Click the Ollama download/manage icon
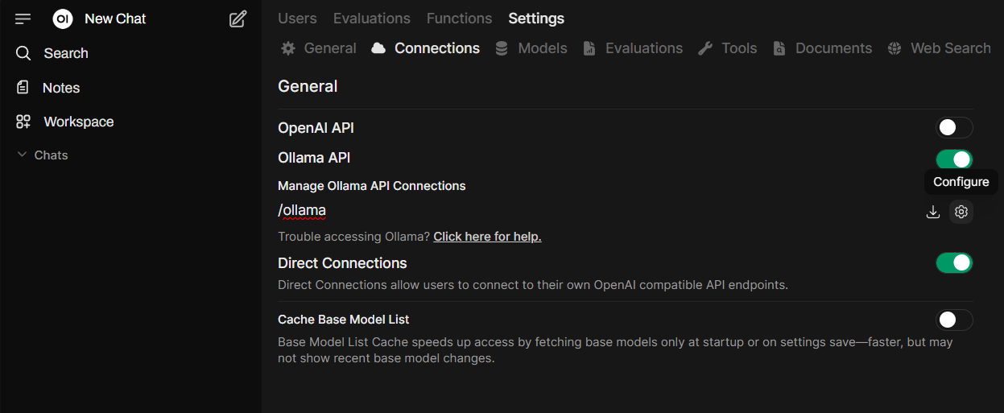The width and height of the screenshot is (1004, 413). click(933, 212)
